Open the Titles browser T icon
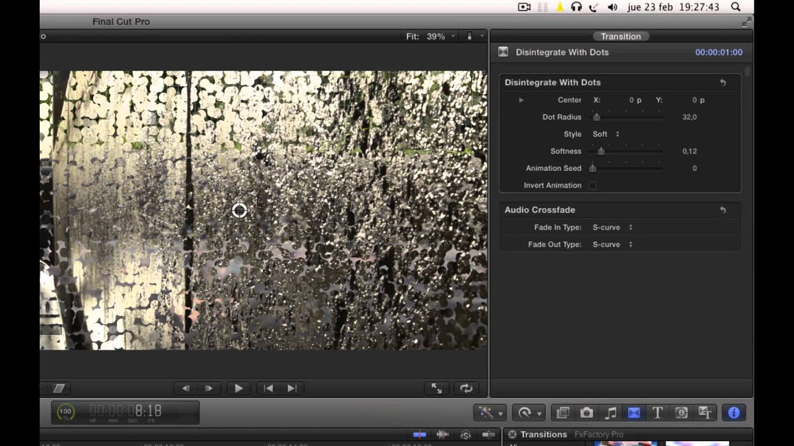 [x=658, y=413]
